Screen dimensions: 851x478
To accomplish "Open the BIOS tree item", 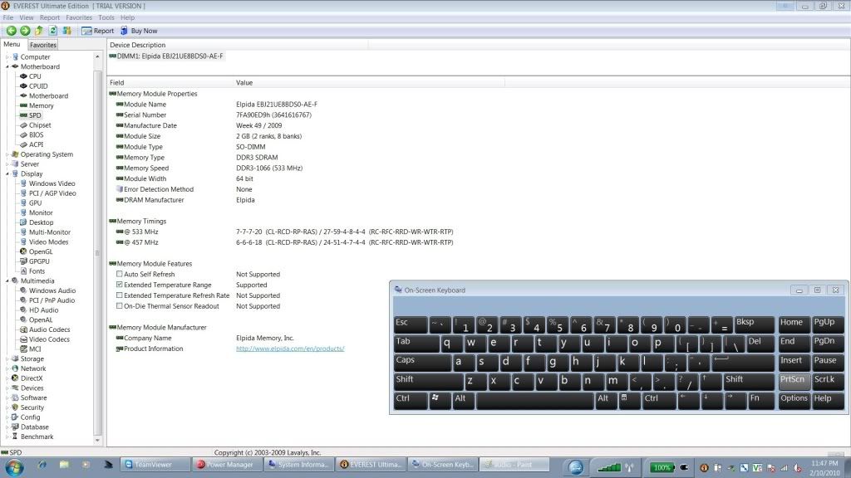I will (36, 135).
